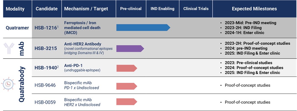This screenshot has height=111, width=297.
Task: Click the IND Enabling stage header
Action: (x=162, y=9)
